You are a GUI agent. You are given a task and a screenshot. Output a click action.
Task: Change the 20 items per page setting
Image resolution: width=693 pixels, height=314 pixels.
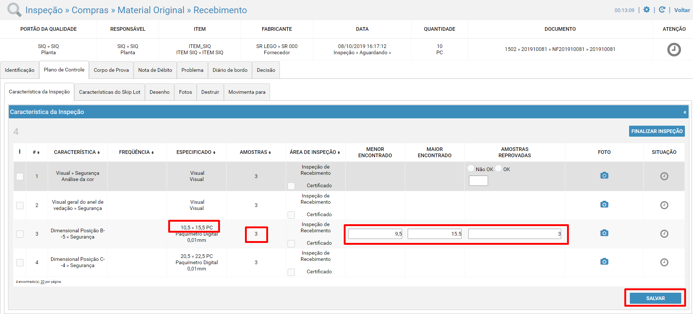coord(43,282)
